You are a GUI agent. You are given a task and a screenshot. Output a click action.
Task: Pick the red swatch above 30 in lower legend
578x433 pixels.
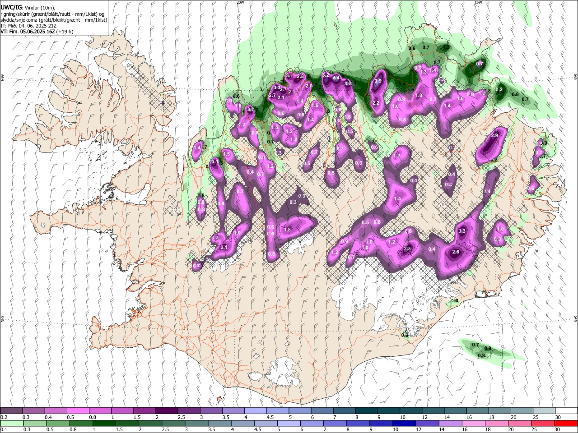(566, 423)
